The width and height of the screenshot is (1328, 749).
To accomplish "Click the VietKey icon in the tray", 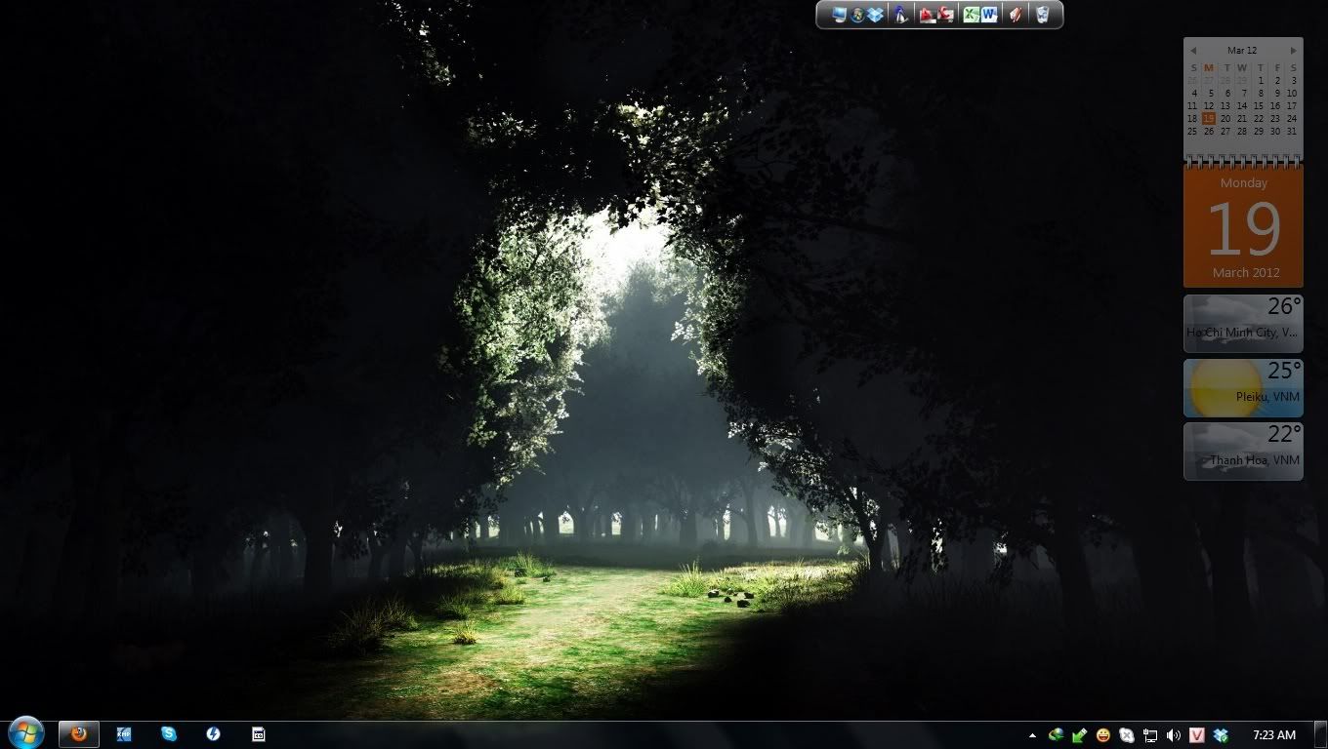I will click(x=1195, y=734).
